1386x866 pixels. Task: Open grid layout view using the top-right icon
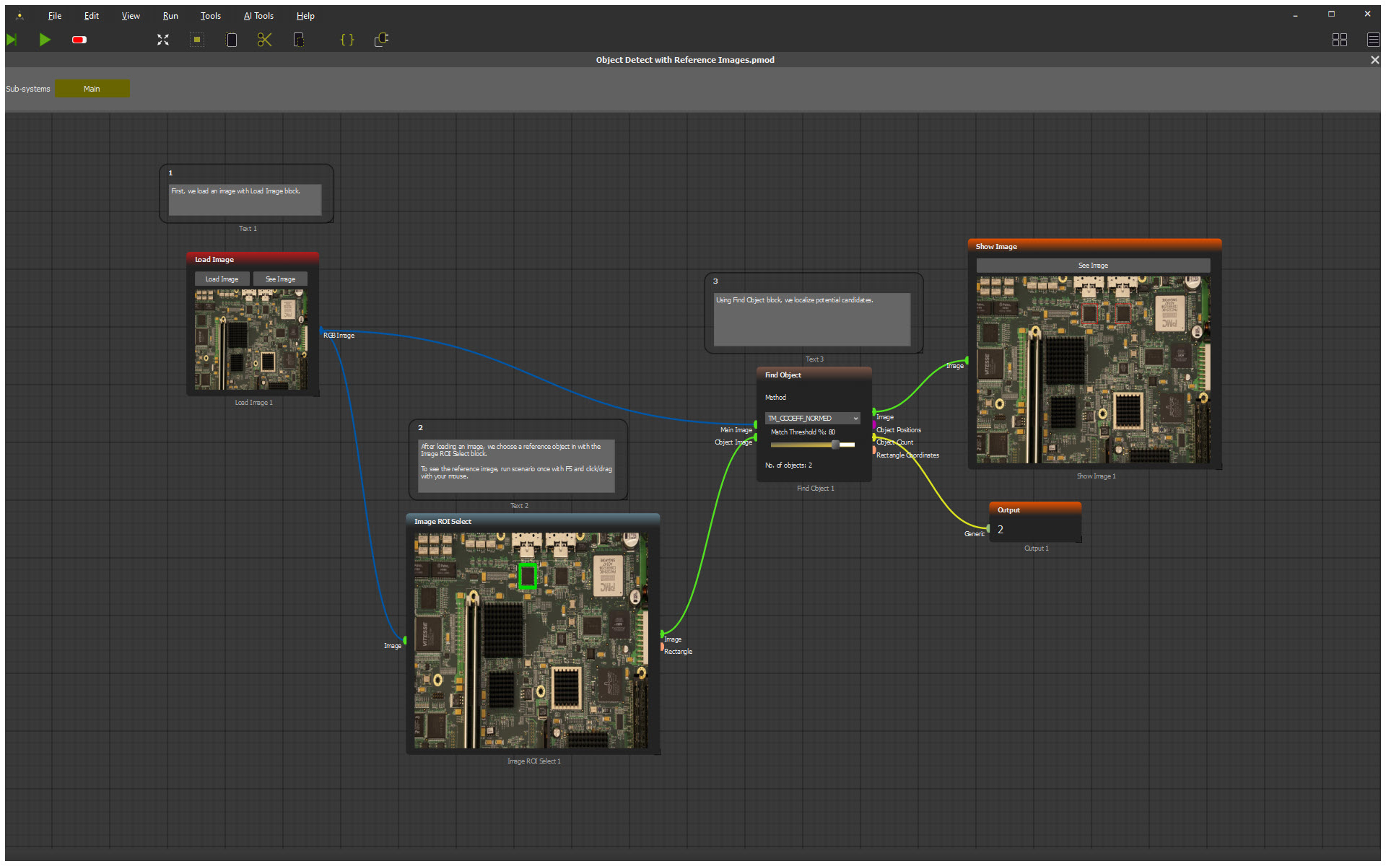[x=1340, y=40]
